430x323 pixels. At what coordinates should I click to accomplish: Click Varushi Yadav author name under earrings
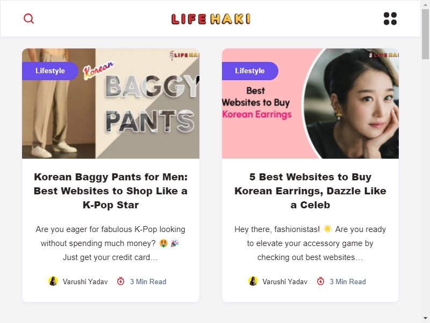tap(285, 282)
